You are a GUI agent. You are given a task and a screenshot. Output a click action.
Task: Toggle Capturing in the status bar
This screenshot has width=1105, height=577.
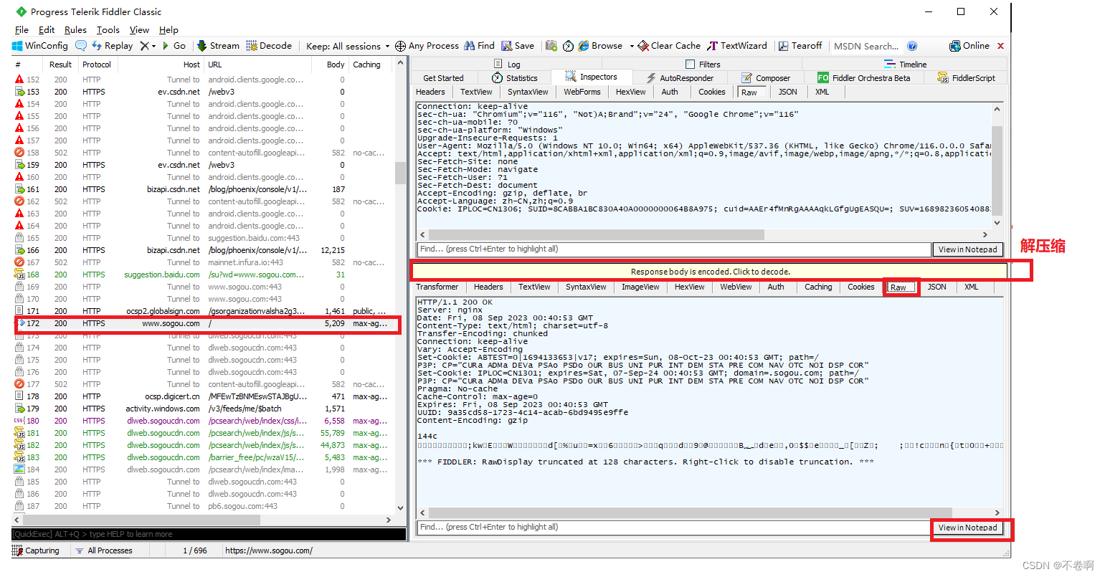point(36,550)
